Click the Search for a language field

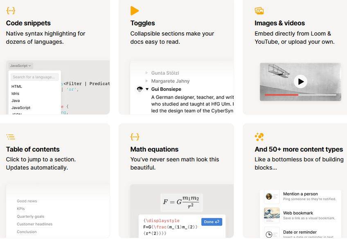[x=34, y=77]
